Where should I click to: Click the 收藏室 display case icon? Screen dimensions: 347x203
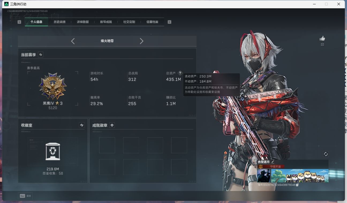coord(53,151)
